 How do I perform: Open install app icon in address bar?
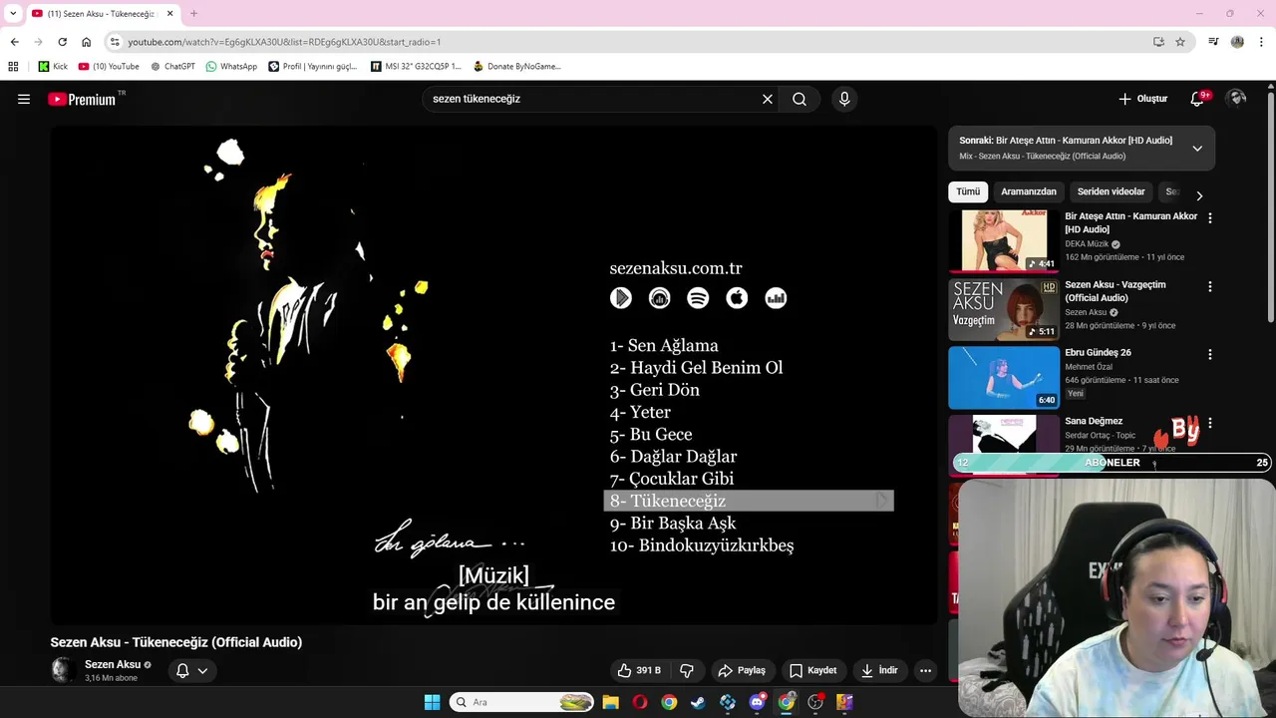(x=1158, y=42)
